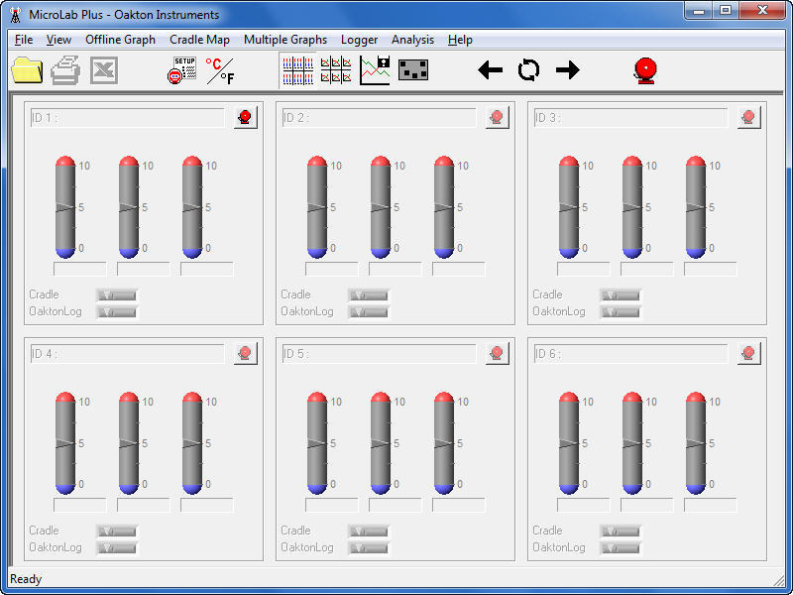Screen dimensions: 793x595
Task: Open the cradle map icon
Action: pyautogui.click(x=413, y=70)
